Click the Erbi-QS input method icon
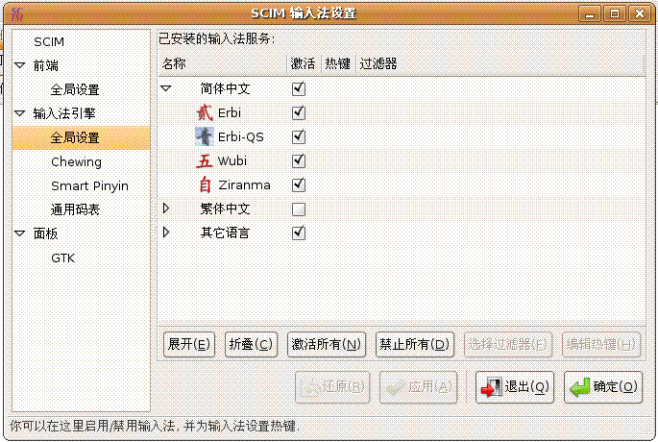The height and width of the screenshot is (442, 658). click(205, 136)
